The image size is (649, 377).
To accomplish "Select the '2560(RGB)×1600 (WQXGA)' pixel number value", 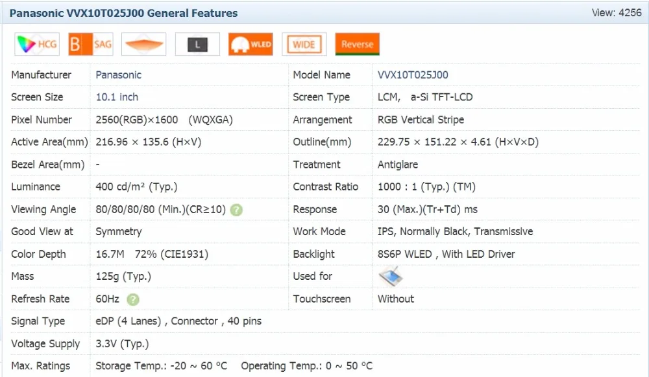I will point(164,120).
